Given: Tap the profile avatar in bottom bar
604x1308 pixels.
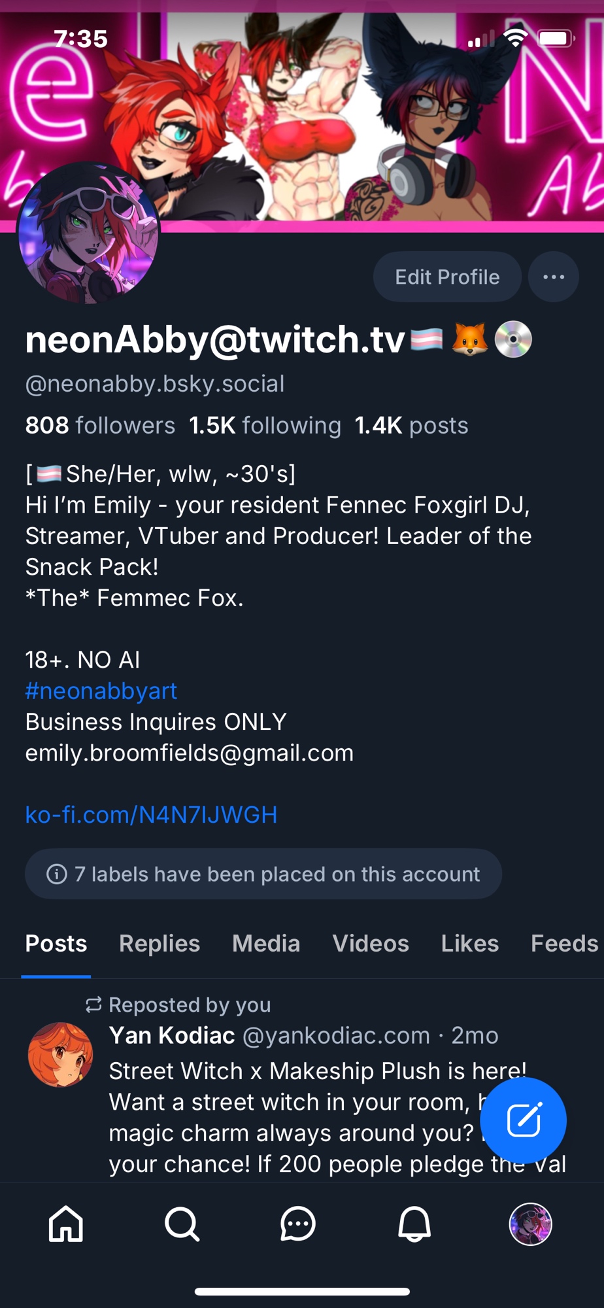Looking at the screenshot, I should pos(530,1224).
